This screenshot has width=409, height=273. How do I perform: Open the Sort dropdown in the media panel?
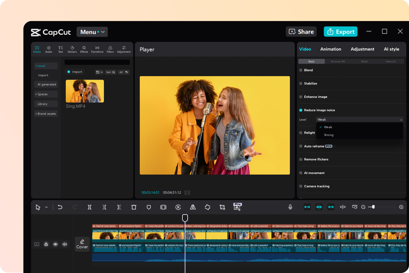110,72
